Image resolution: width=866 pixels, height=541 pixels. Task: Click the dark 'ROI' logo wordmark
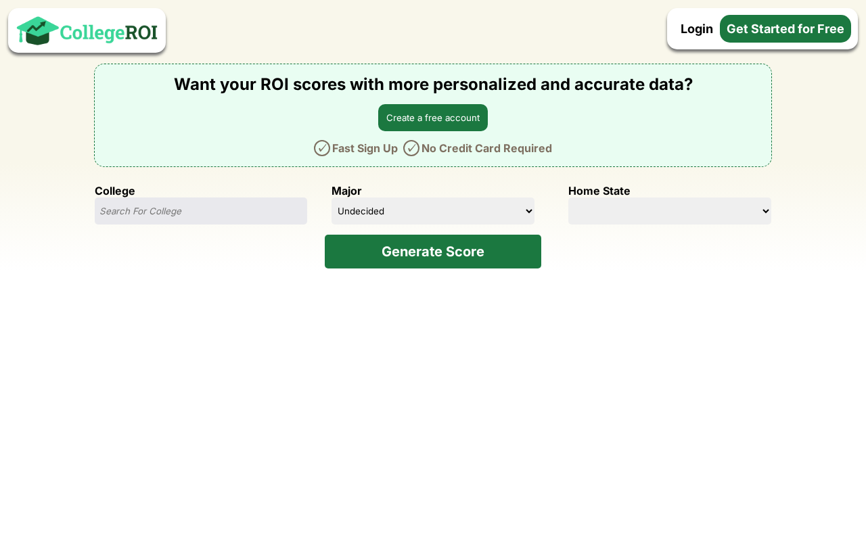pos(141,32)
